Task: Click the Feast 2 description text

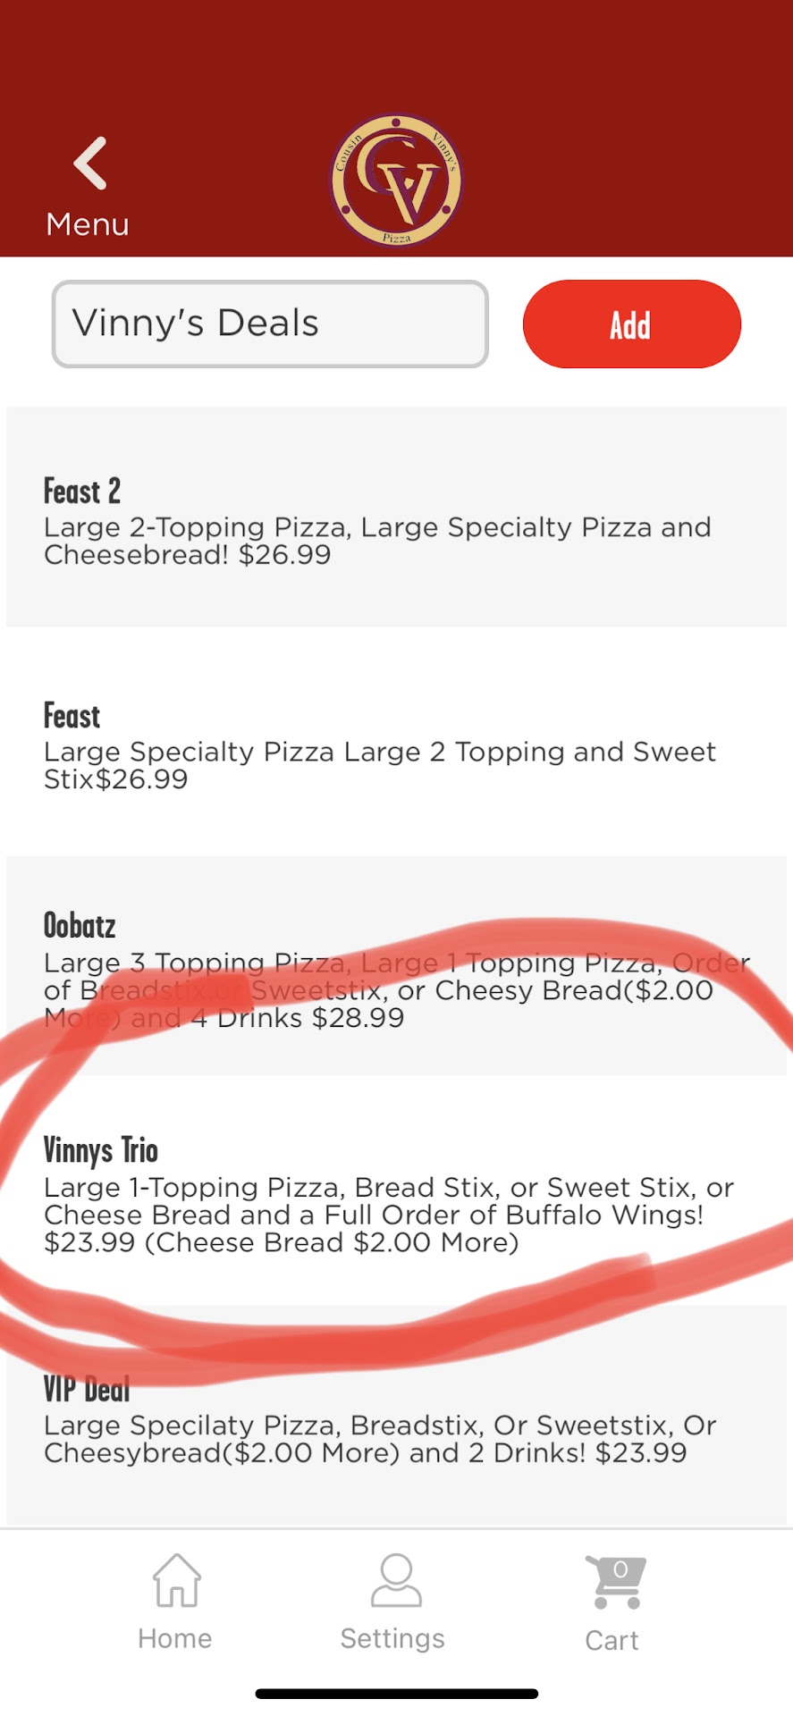Action: pyautogui.click(x=377, y=541)
